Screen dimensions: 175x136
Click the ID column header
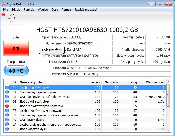(14, 82)
